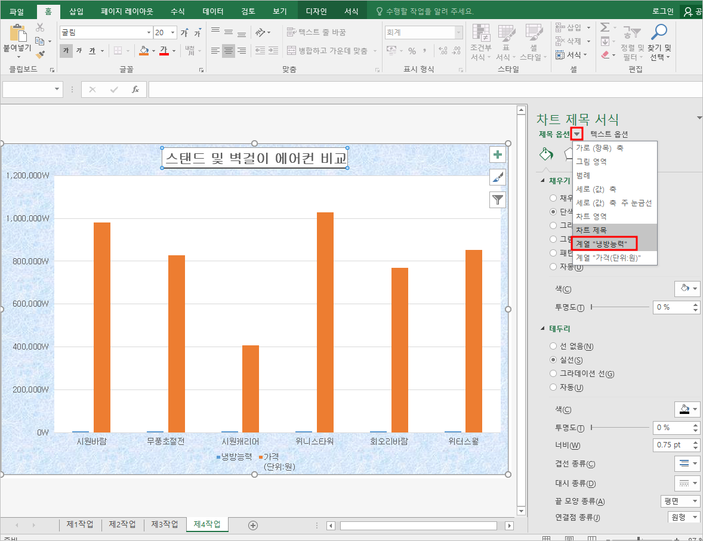
Task: Click the comma style icon
Action: pos(424,51)
